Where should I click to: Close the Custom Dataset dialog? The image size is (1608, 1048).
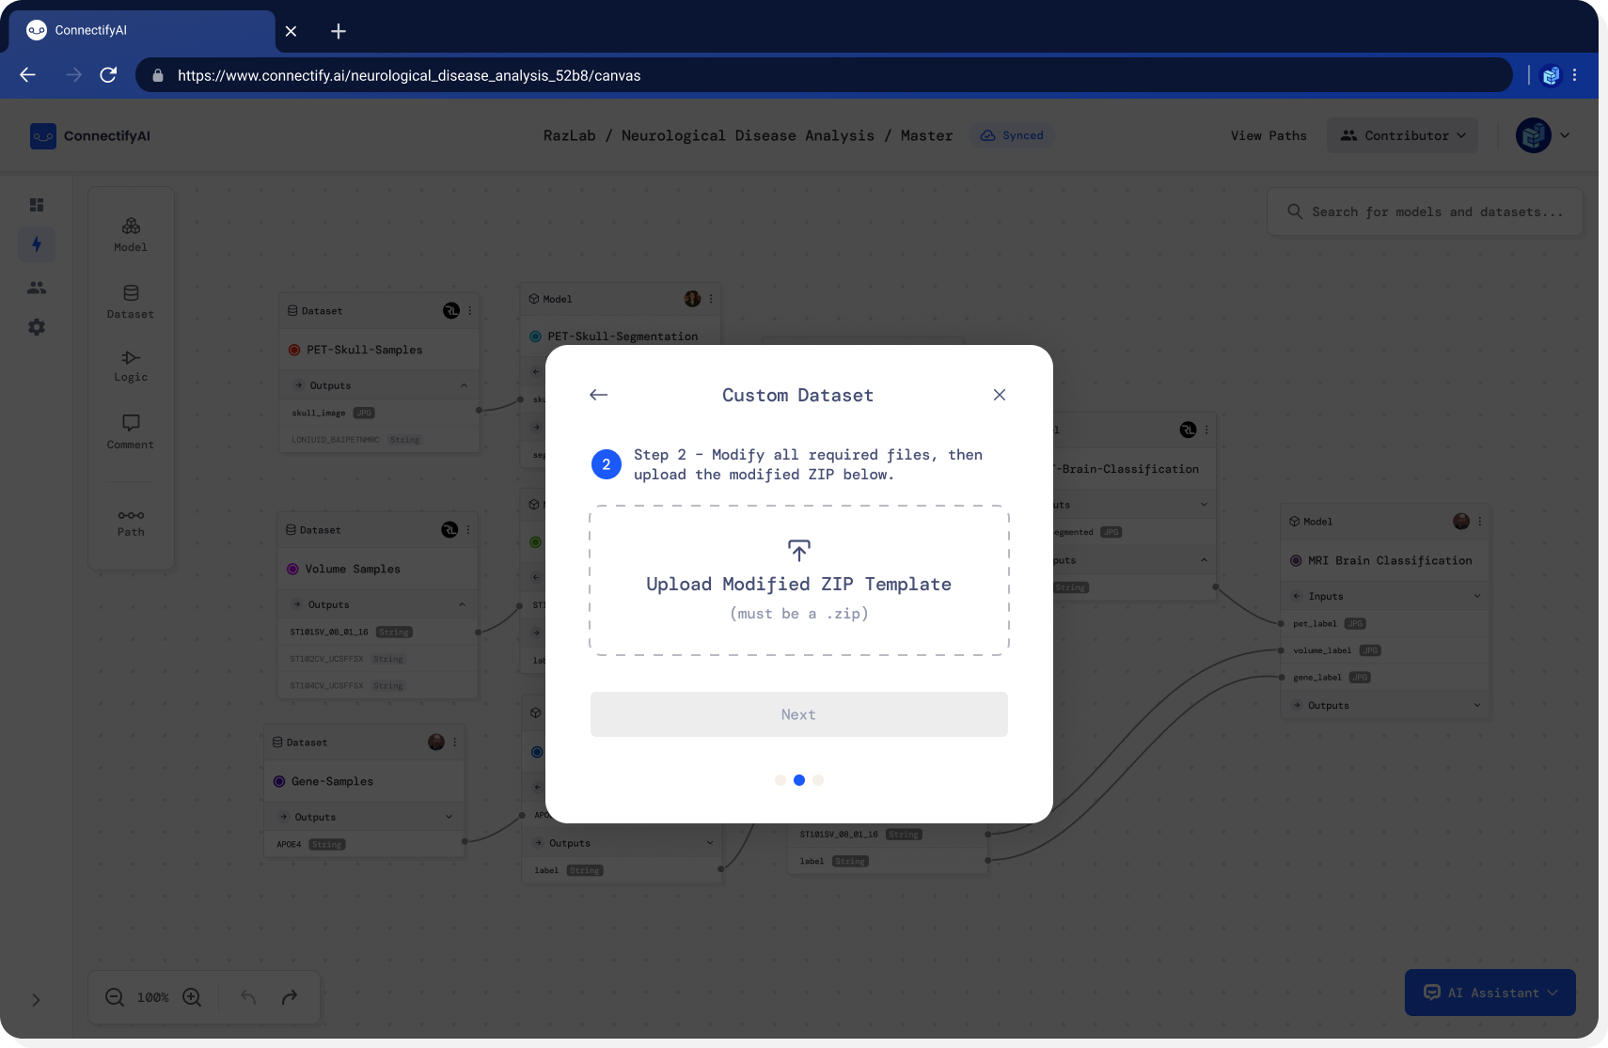coord(1000,395)
